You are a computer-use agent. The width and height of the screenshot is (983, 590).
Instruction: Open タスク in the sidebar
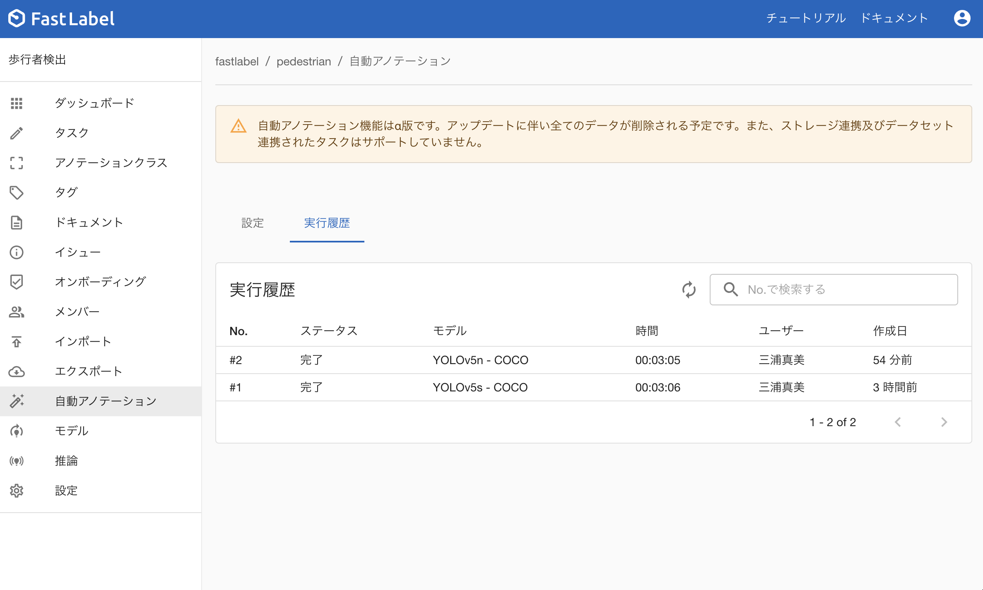pyautogui.click(x=101, y=133)
